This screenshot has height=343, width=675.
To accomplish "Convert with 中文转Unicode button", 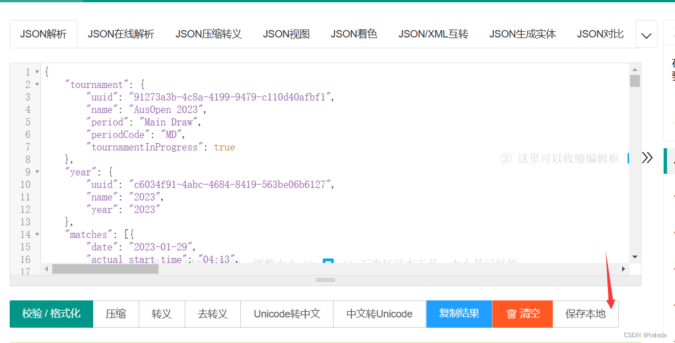I will (380, 313).
